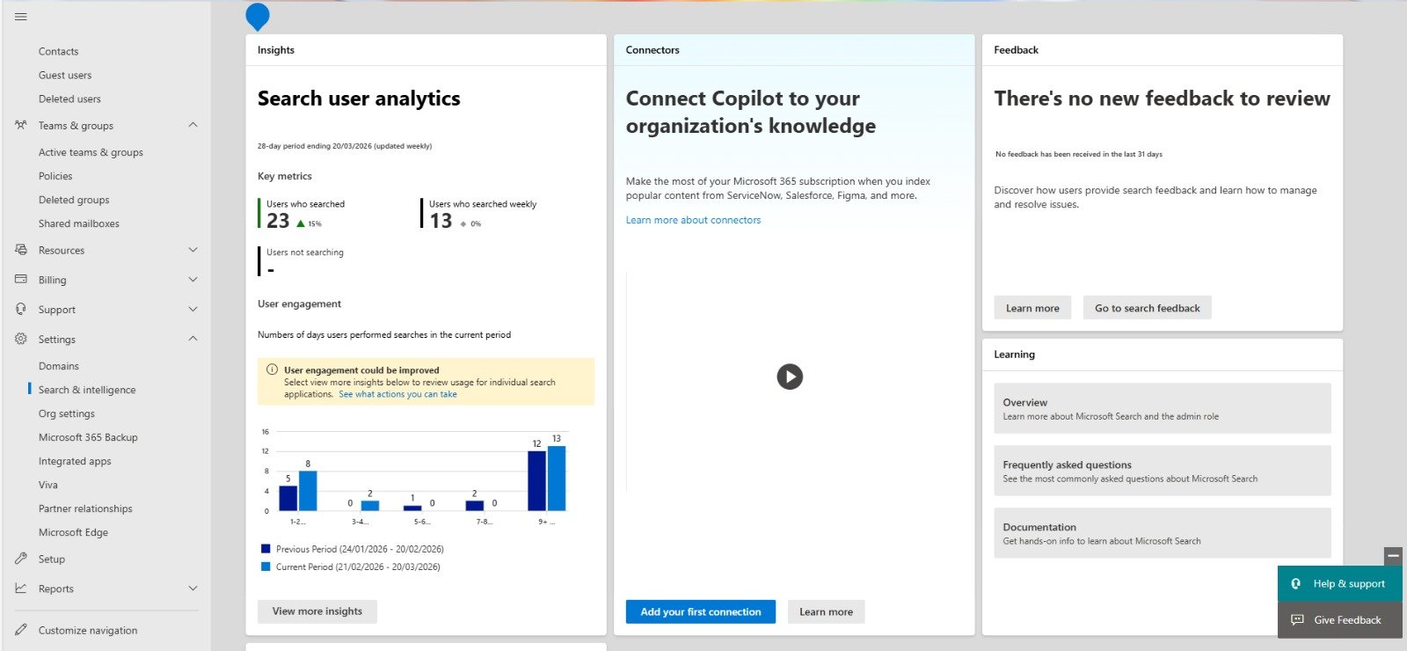
Task: Collapse the Settings section chevron
Action: (193, 339)
